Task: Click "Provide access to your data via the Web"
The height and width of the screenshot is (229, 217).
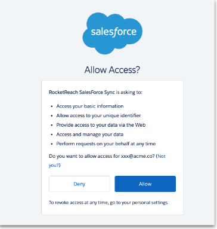Action: [x=101, y=125]
